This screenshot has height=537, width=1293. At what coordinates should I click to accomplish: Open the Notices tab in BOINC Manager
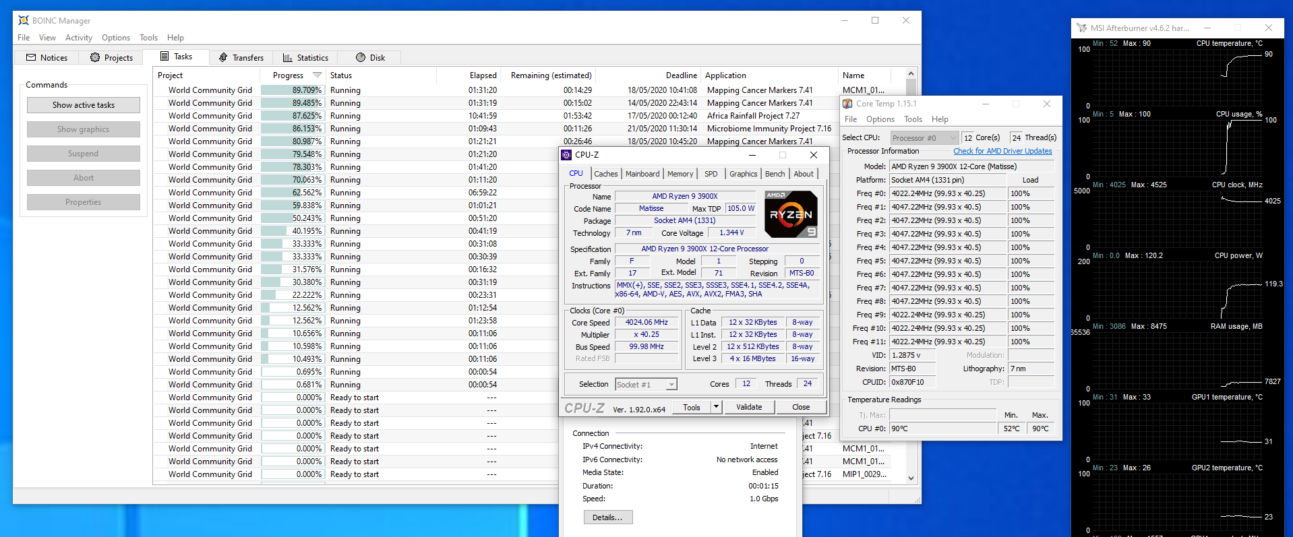click(x=47, y=58)
